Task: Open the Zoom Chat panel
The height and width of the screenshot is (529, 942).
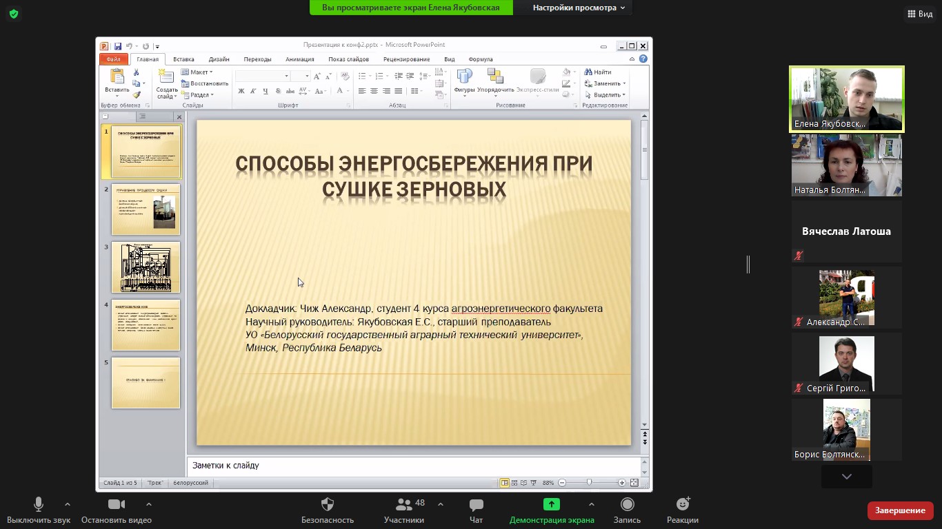Action: click(x=476, y=505)
